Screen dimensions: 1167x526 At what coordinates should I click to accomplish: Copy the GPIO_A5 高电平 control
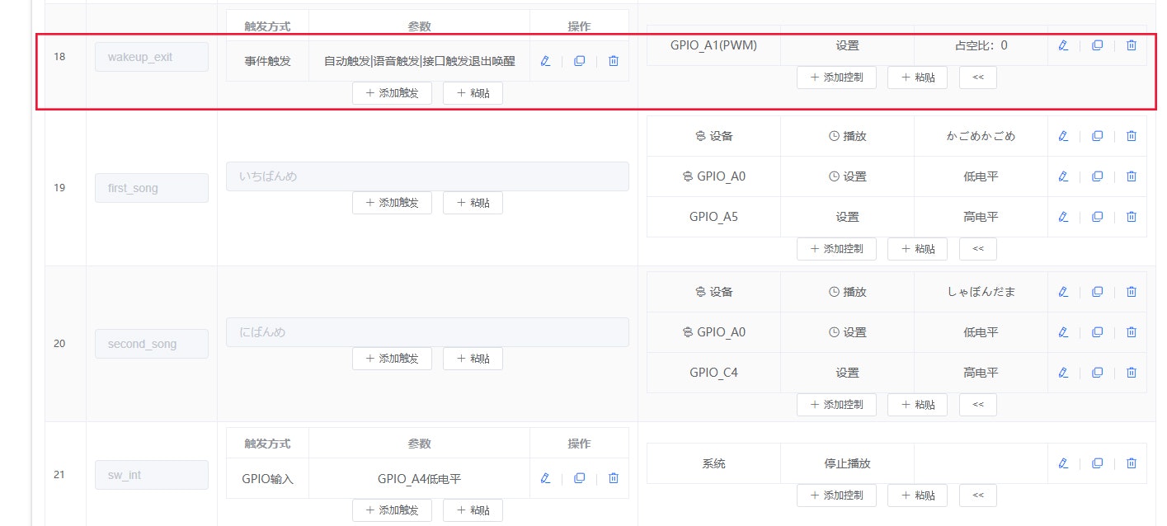point(1097,217)
